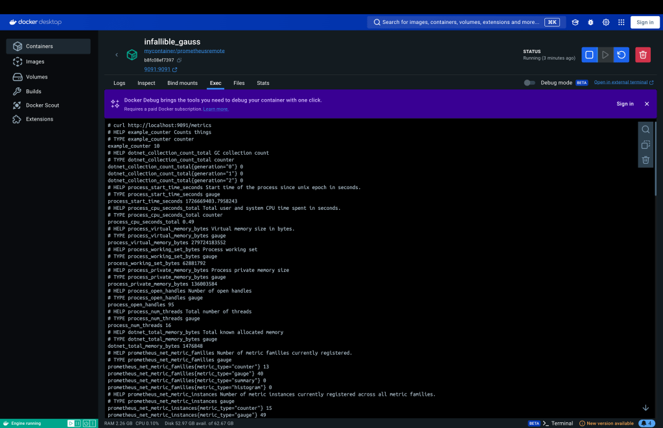Click the CPU 0.10% status entry
Image resolution: width=663 pixels, height=428 pixels.
click(x=147, y=423)
